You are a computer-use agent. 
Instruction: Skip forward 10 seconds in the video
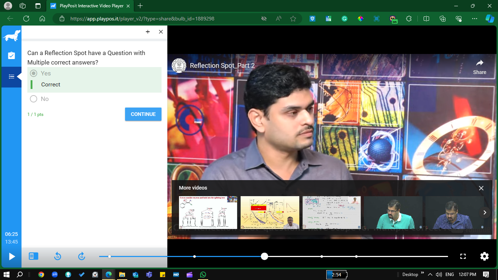(81, 256)
